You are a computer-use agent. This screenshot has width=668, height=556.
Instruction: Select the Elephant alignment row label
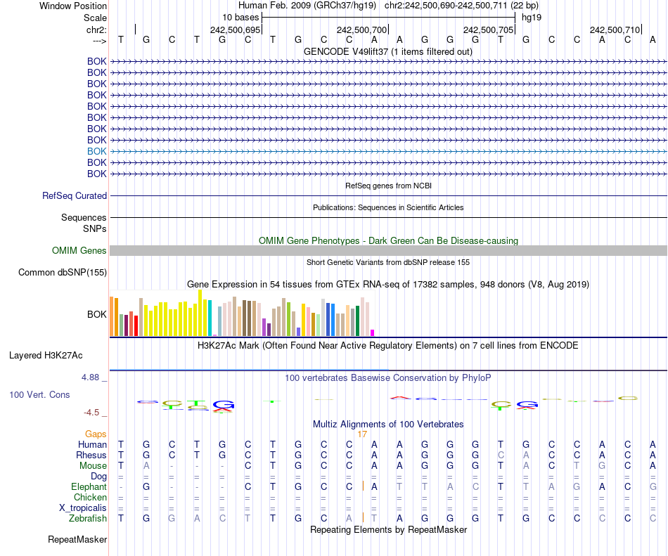tap(89, 486)
